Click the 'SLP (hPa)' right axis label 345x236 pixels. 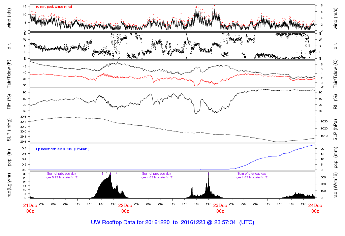(x=336, y=130)
